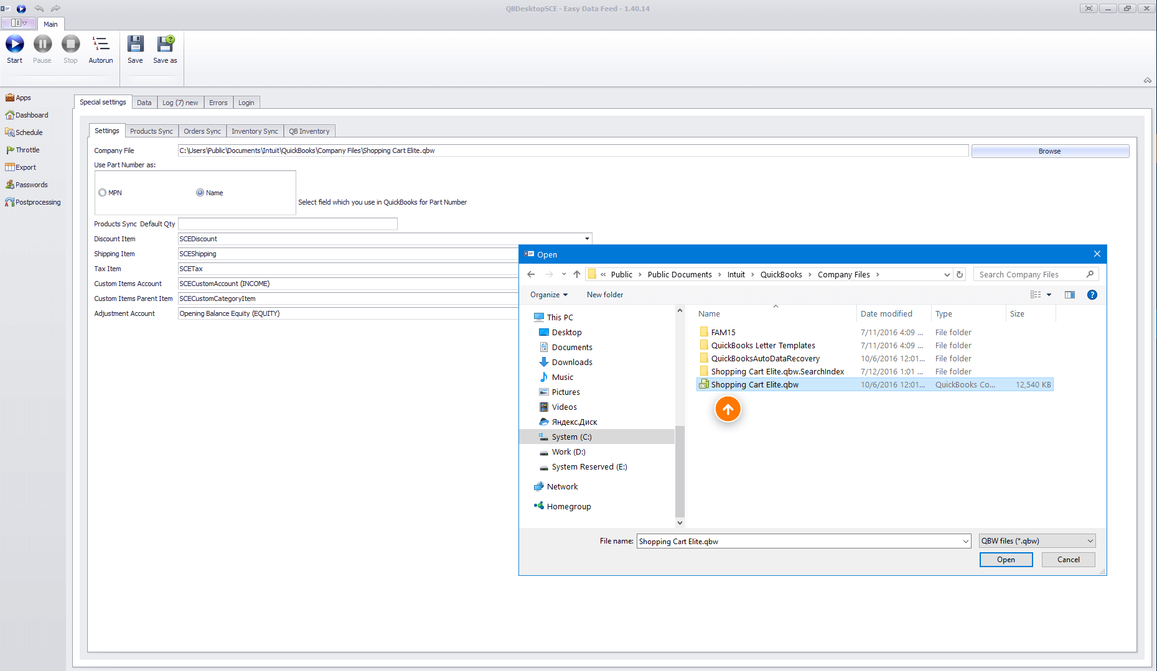1157x671 pixels.
Task: Switch to the Login tab
Action: point(246,103)
